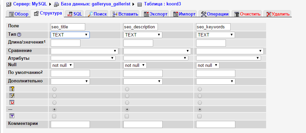Image resolution: width=306 pixels, height=133 pixels.
Task: Open the not null dropdown for seo_title
Action: (62, 65)
